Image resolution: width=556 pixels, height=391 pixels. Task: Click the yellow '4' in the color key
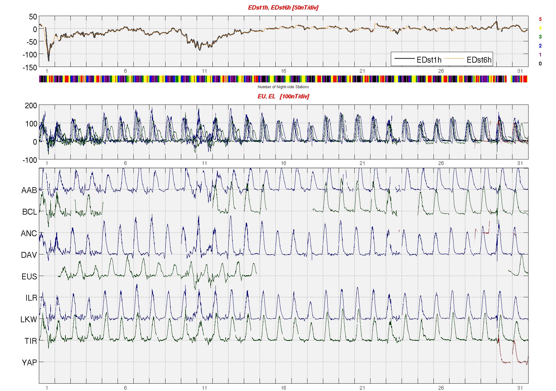tap(540, 28)
